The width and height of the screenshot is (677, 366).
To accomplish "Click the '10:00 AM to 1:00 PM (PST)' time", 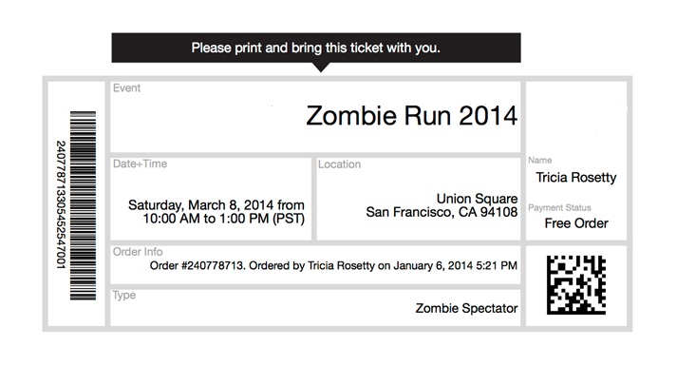I will [x=224, y=219].
